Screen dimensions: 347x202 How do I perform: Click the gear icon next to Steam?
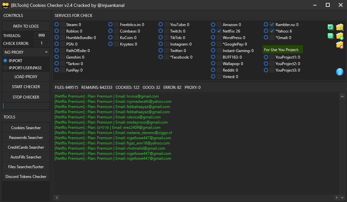(57, 25)
